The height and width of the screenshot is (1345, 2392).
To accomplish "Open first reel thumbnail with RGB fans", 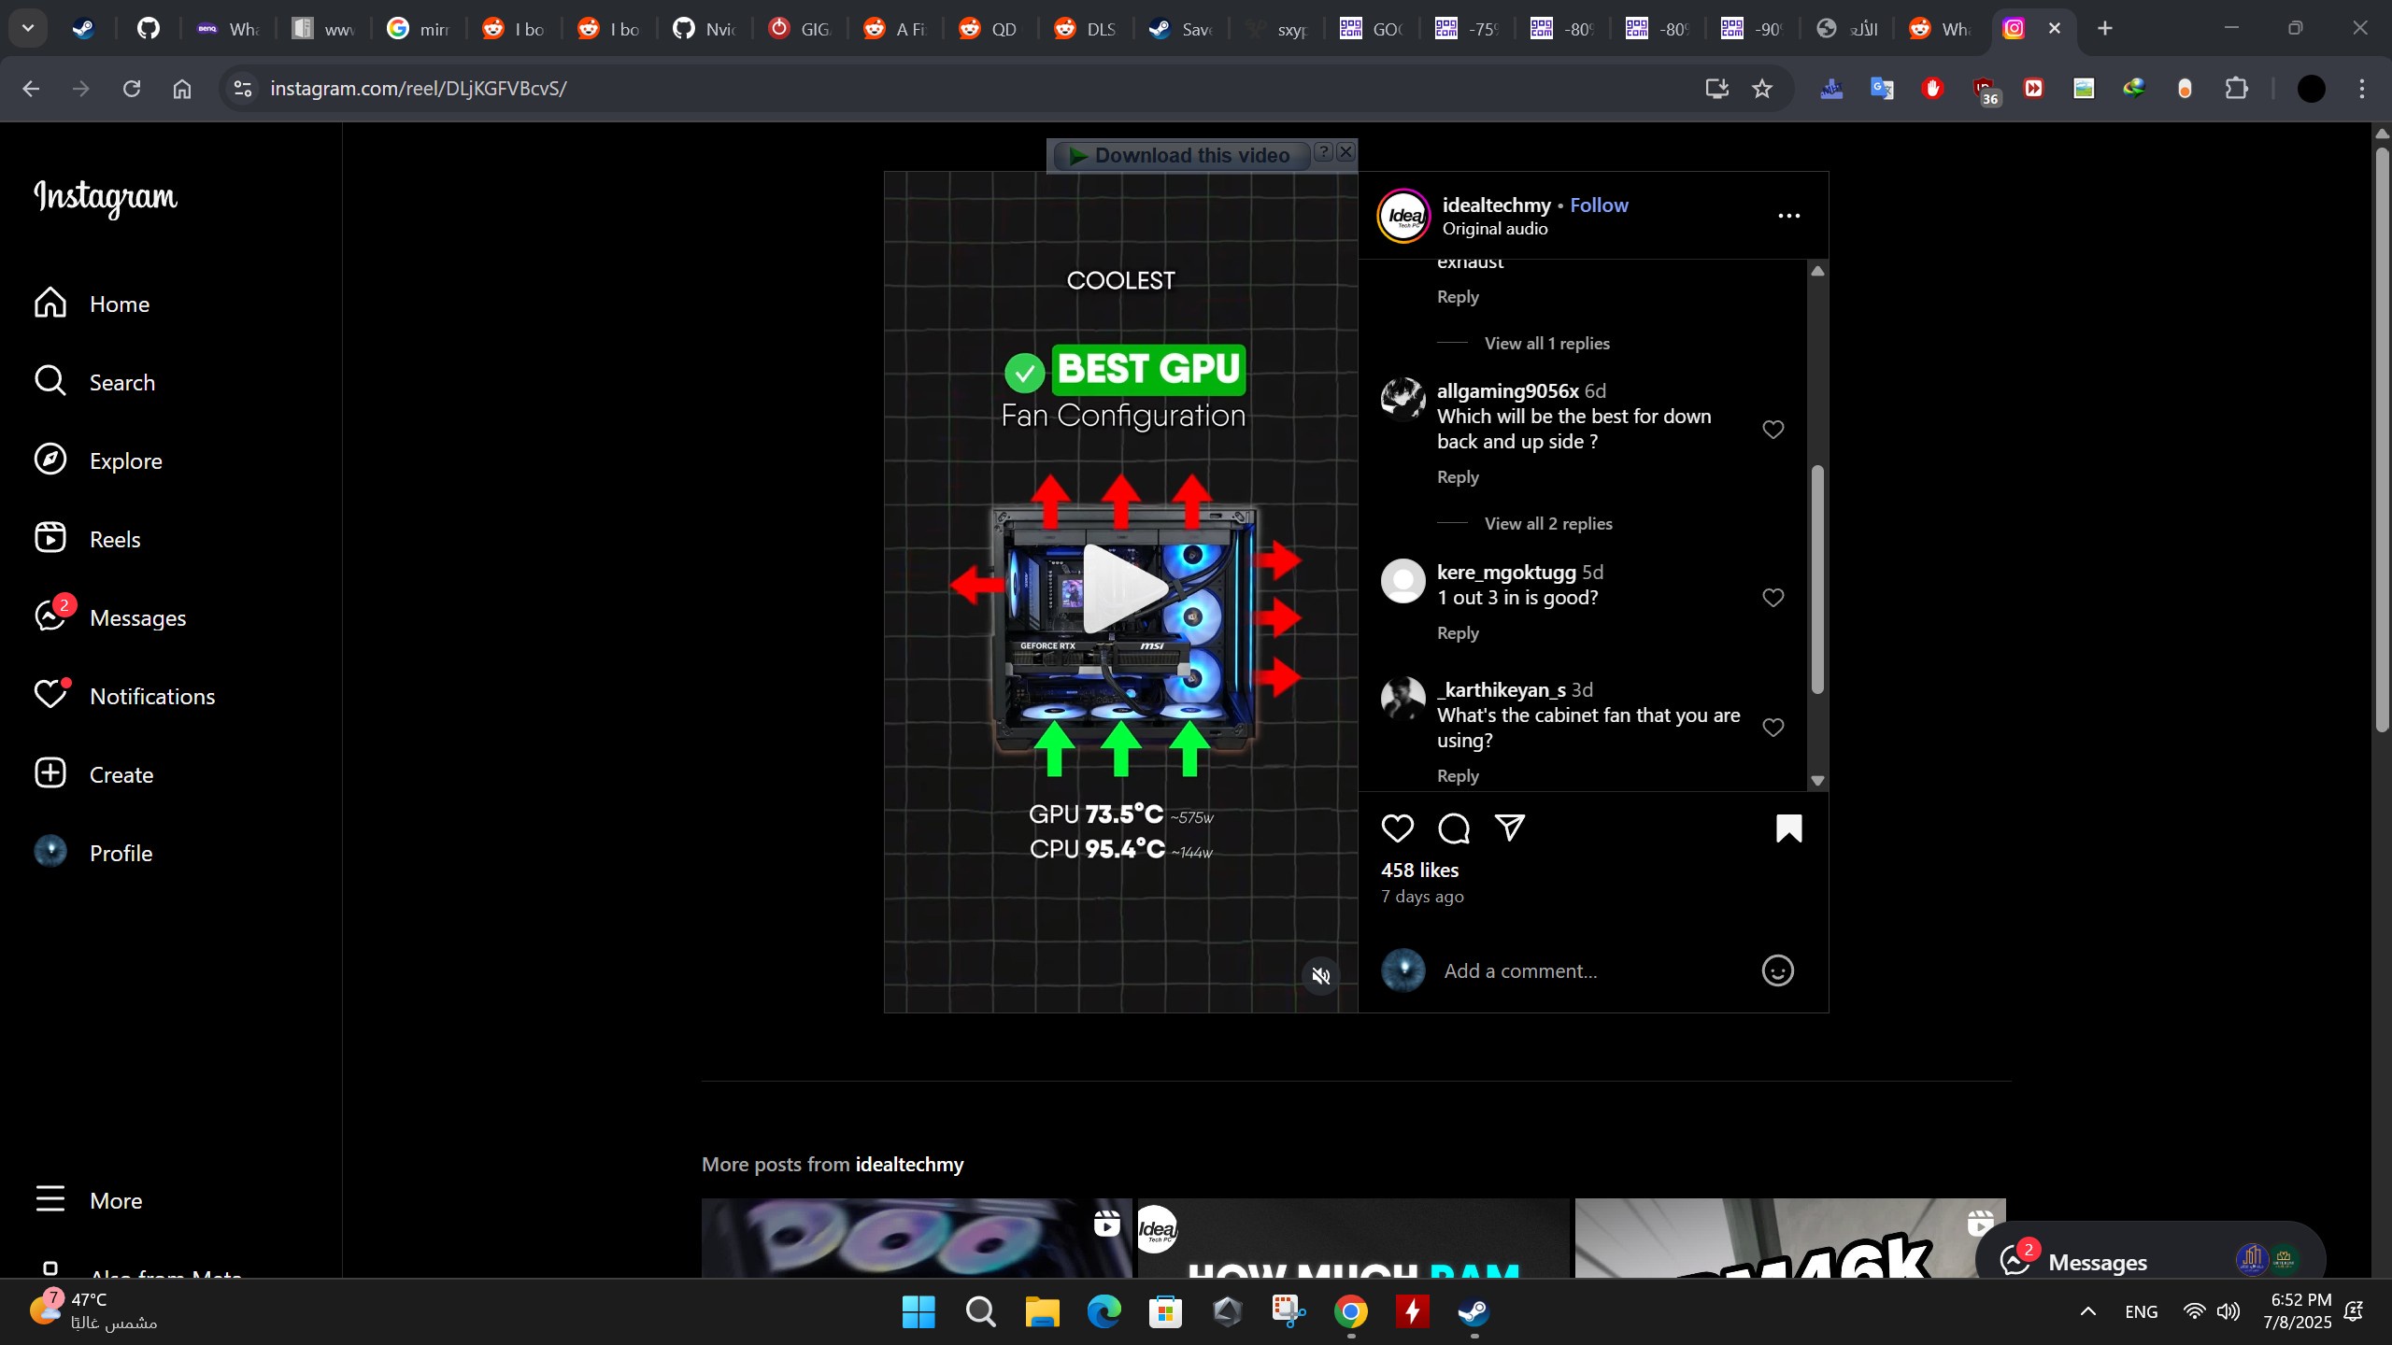I will click(x=916, y=1238).
